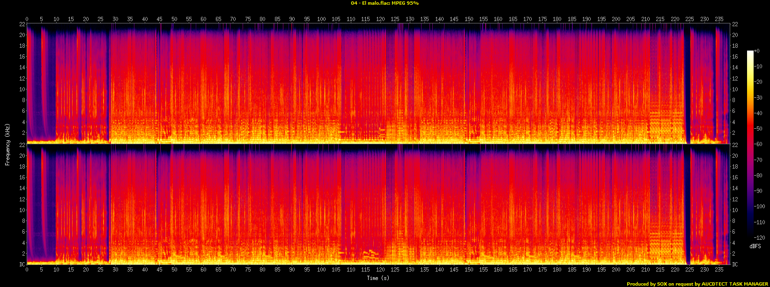This screenshot has width=770, height=287.
Task: Click the "Time (s)" axis label
Action: click(x=378, y=278)
